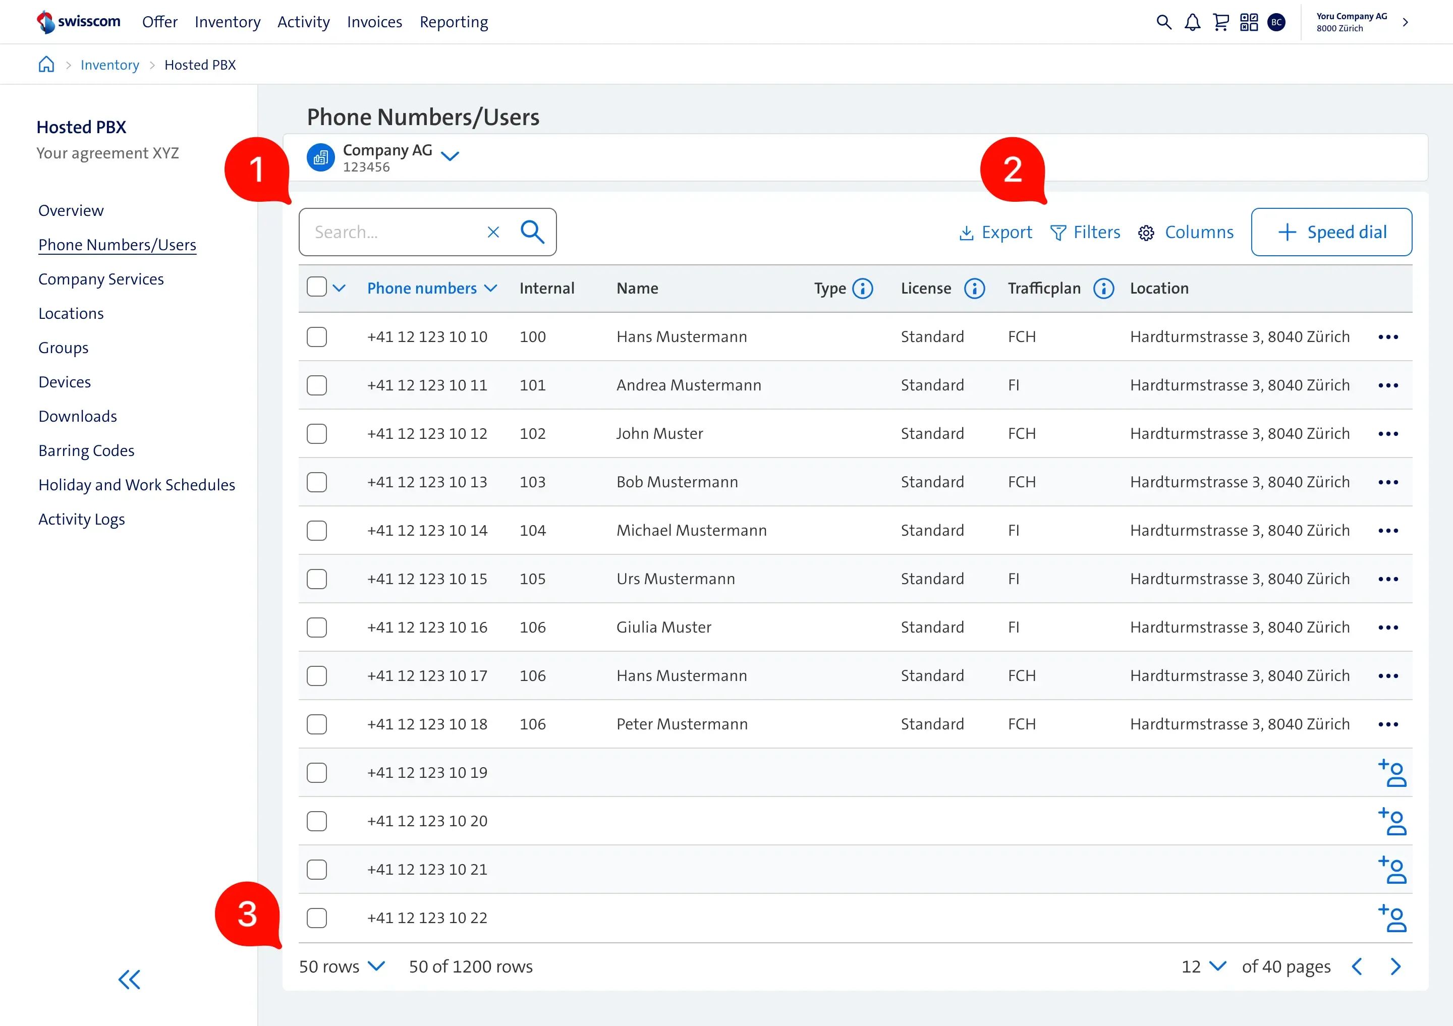Clear the search field with X icon
1453x1026 pixels.
(x=493, y=232)
